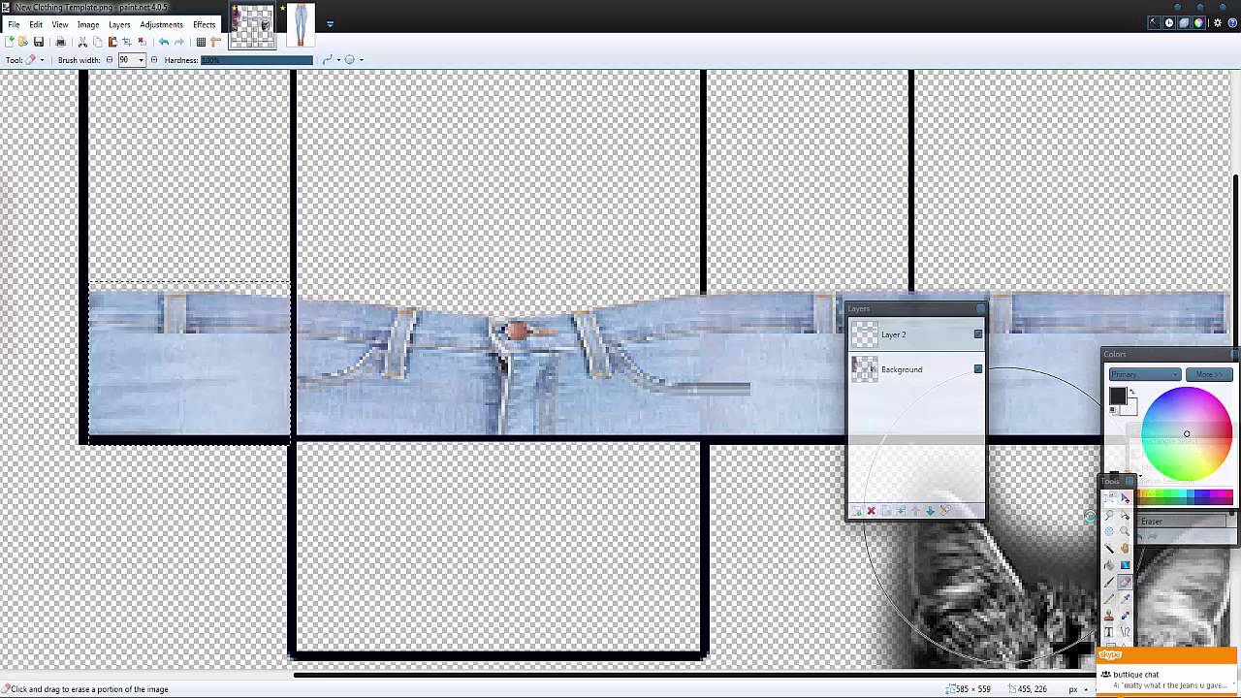Select the Eraser tool in Tools panel
This screenshot has height=698, width=1241.
coord(1125,582)
